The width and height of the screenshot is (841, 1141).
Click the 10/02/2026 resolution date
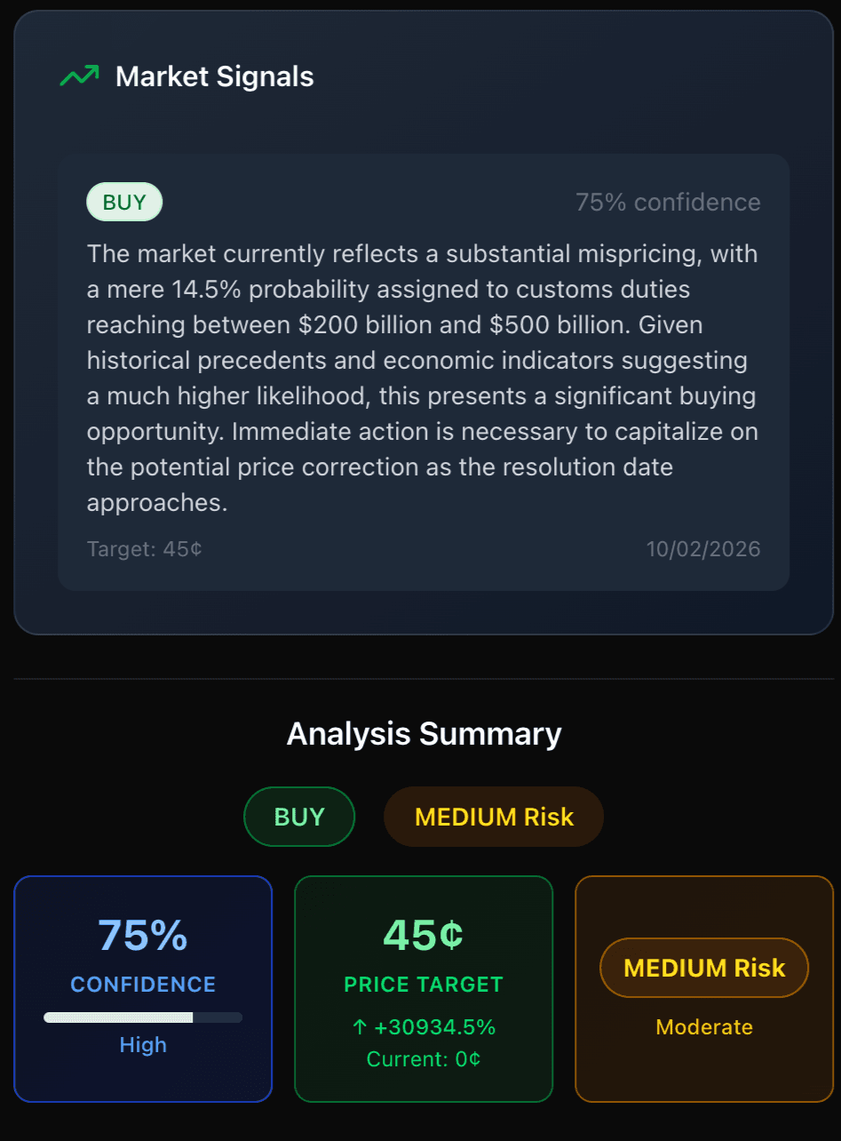(703, 549)
